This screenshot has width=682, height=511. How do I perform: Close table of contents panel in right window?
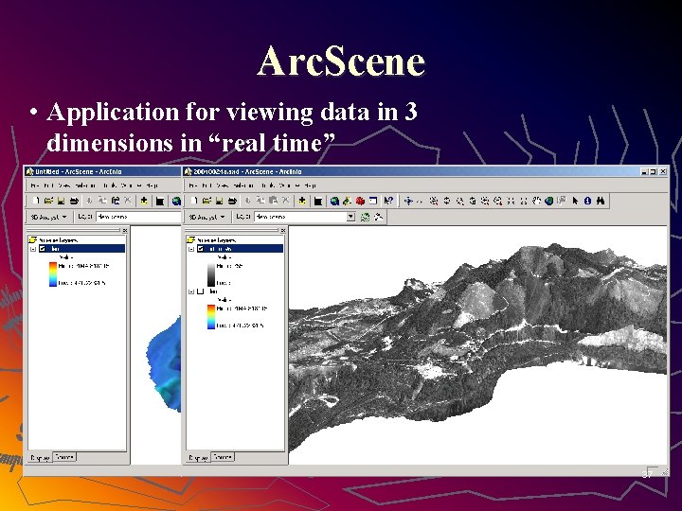pos(283,230)
